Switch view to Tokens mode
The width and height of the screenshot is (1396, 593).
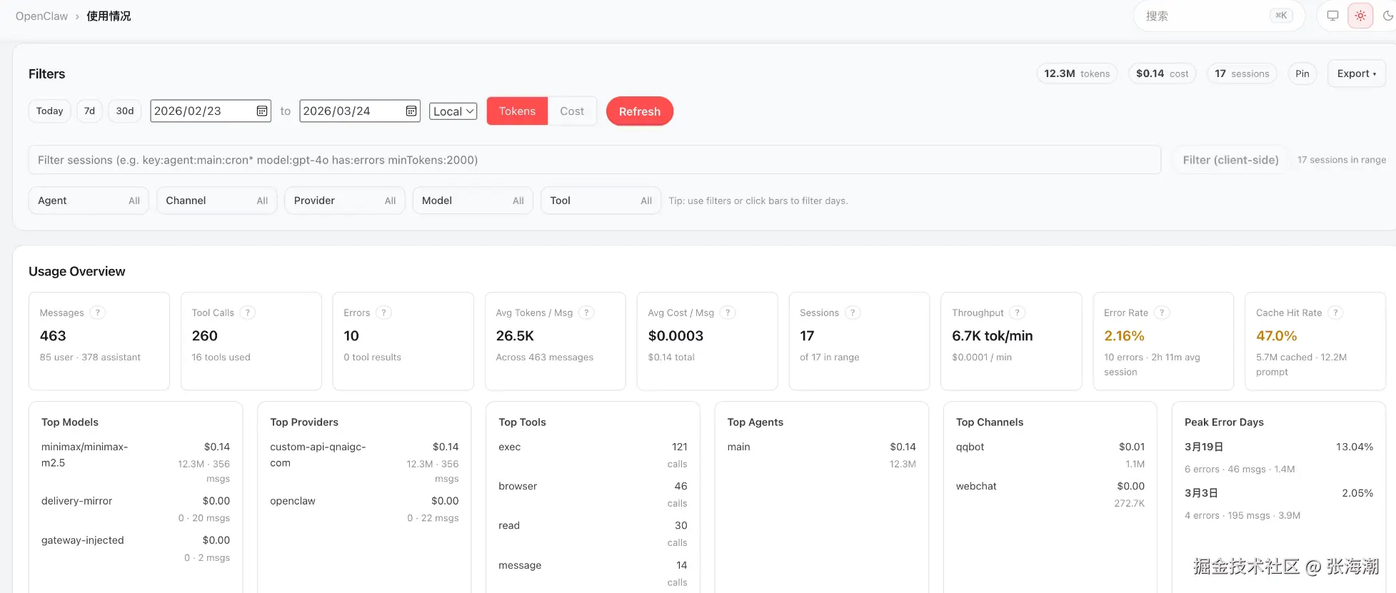pos(517,111)
